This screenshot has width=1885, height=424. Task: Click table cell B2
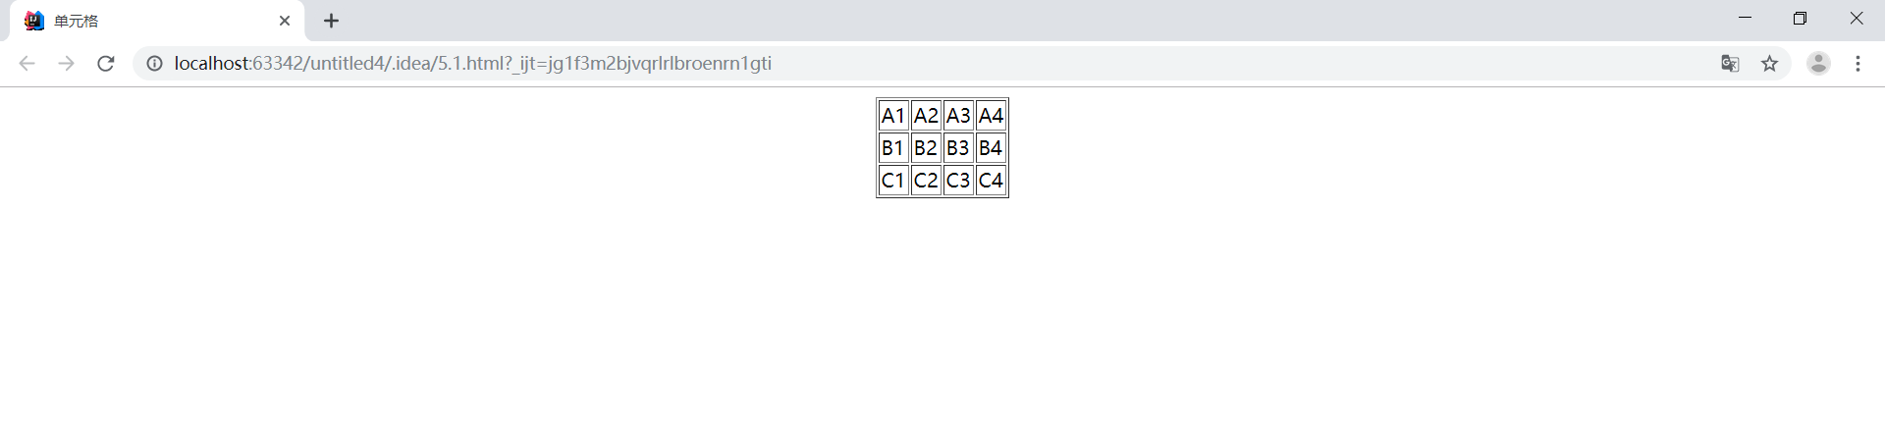925,148
